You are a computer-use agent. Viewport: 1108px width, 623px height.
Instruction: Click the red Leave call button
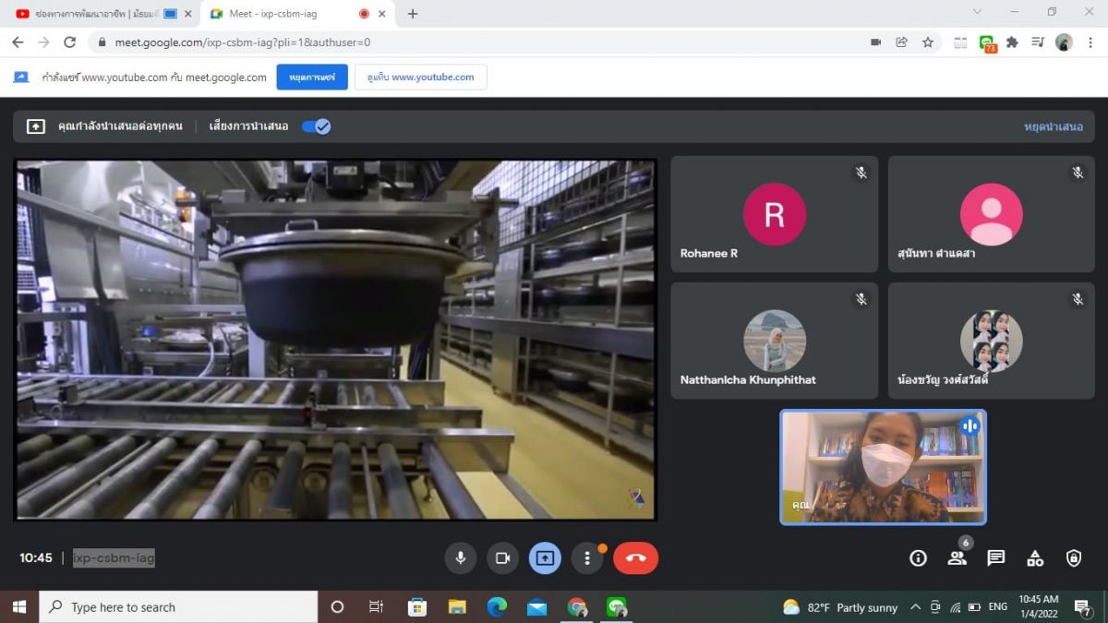point(635,557)
